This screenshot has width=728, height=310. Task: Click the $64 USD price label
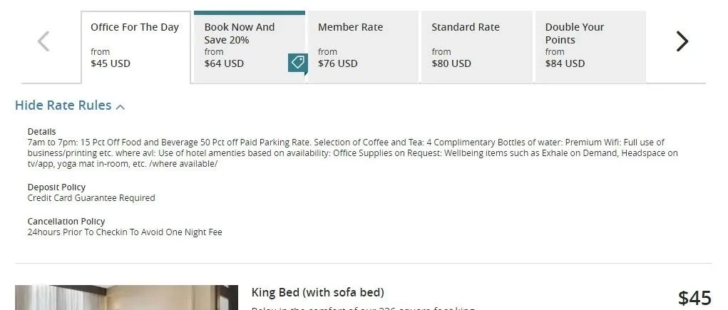tap(224, 63)
